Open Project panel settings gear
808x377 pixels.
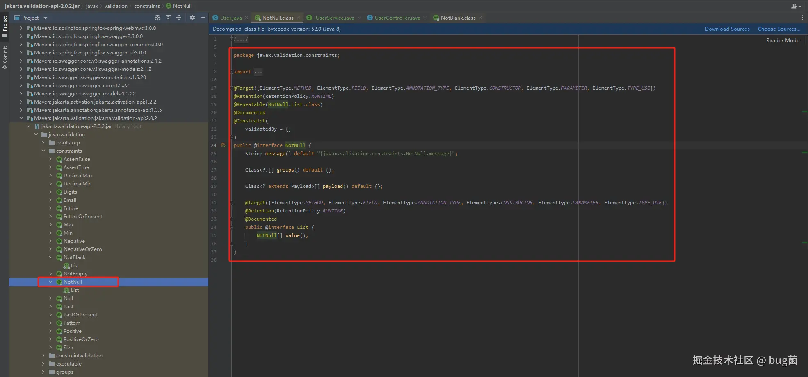[x=192, y=18]
